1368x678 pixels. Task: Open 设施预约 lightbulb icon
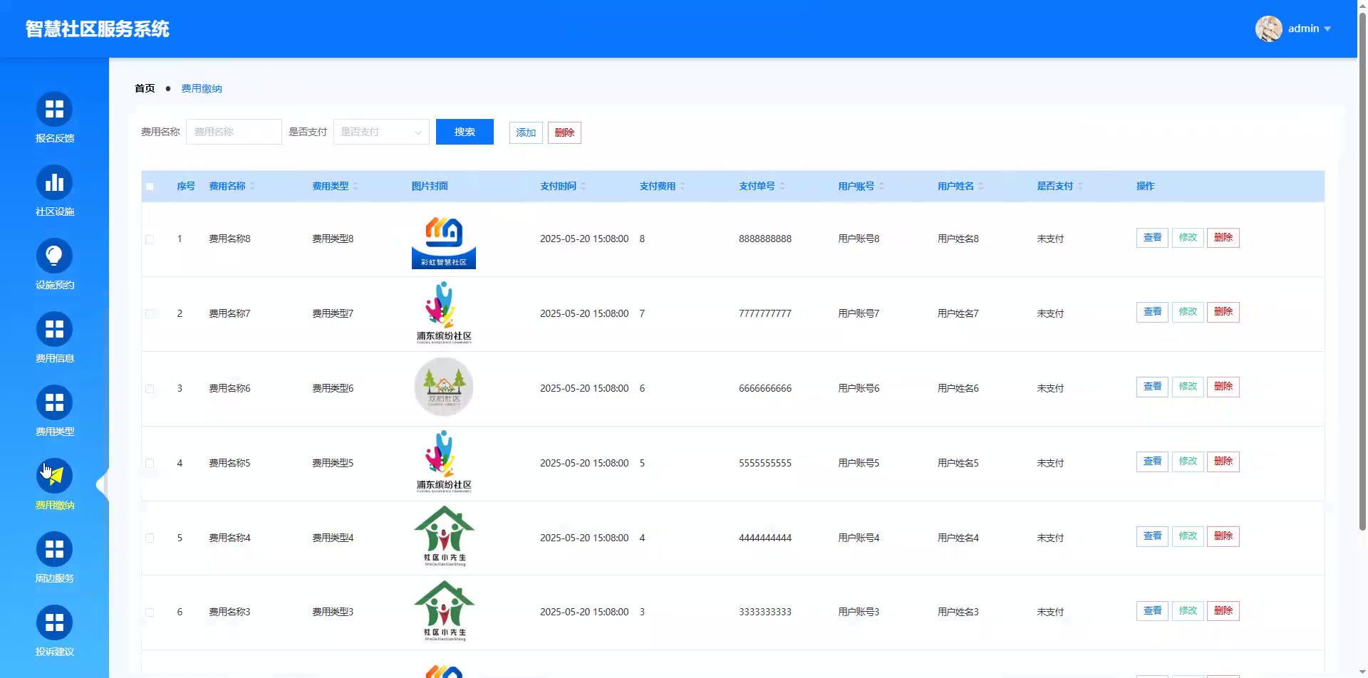(x=54, y=256)
